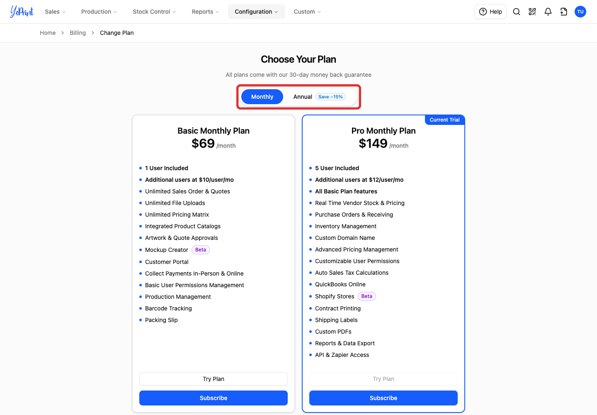Open the Reports dropdown

[205, 12]
